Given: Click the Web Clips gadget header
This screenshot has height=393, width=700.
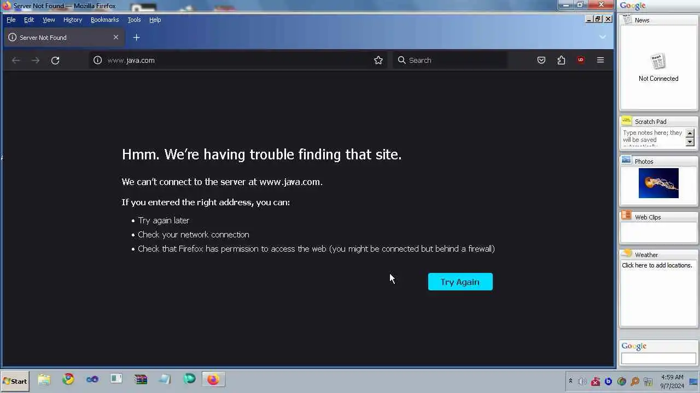Looking at the screenshot, I should pyautogui.click(x=658, y=217).
